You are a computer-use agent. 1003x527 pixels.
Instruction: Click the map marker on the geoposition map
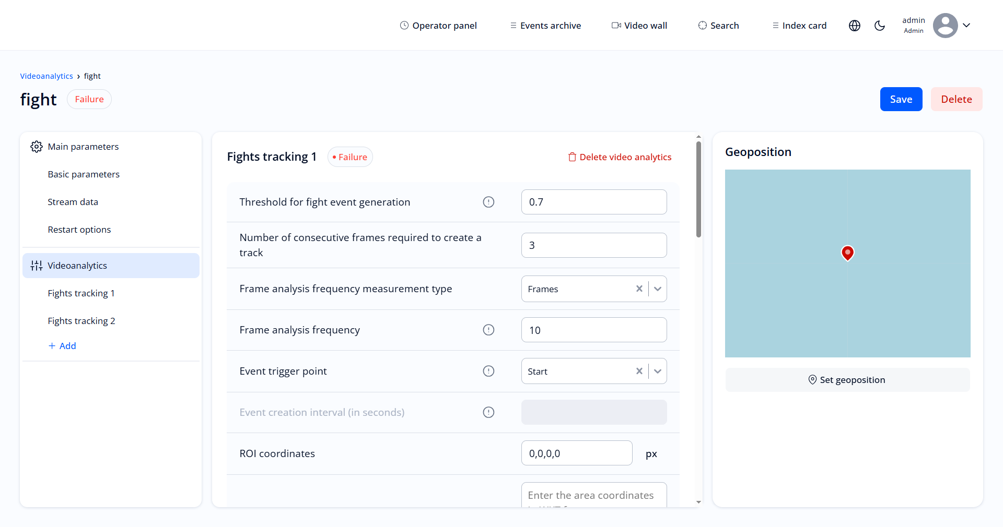847,253
